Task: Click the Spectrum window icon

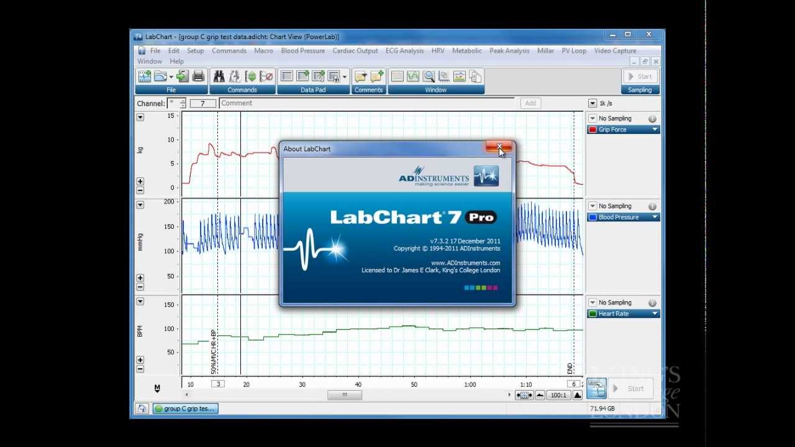Action: pyautogui.click(x=460, y=76)
